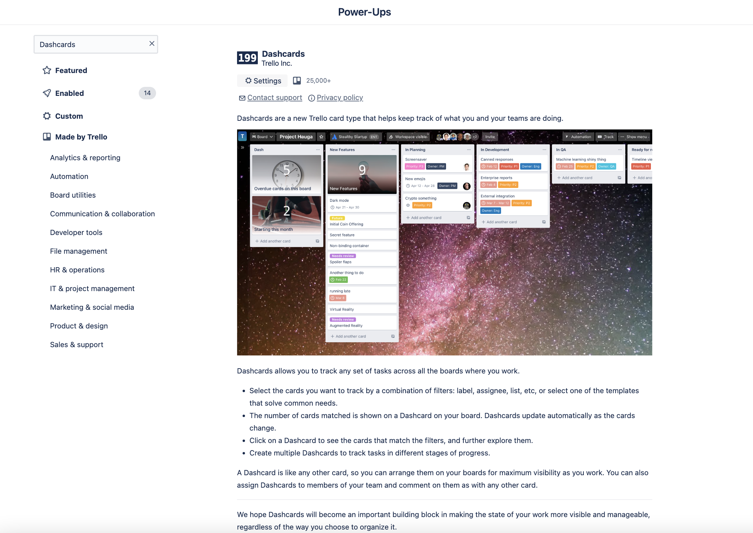Select the Product & design category
Screen dimensions: 753x533
79,326
